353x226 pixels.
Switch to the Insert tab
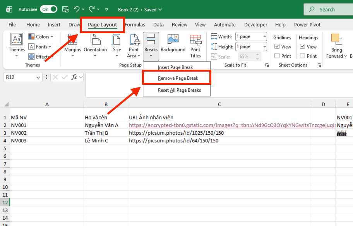point(54,25)
